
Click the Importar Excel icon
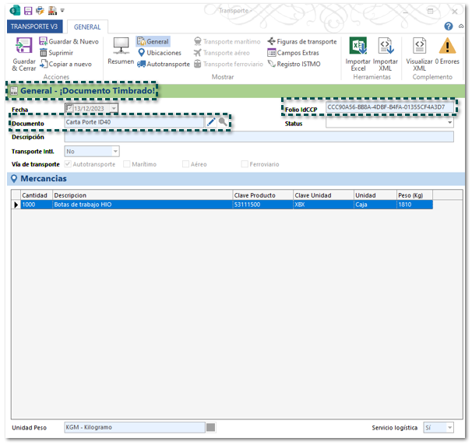(x=358, y=47)
